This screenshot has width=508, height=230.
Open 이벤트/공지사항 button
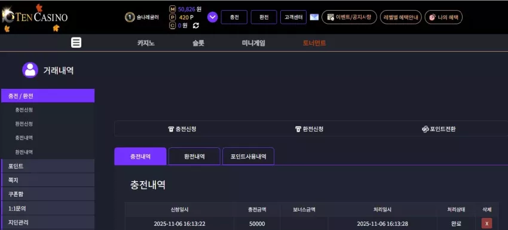click(349, 17)
